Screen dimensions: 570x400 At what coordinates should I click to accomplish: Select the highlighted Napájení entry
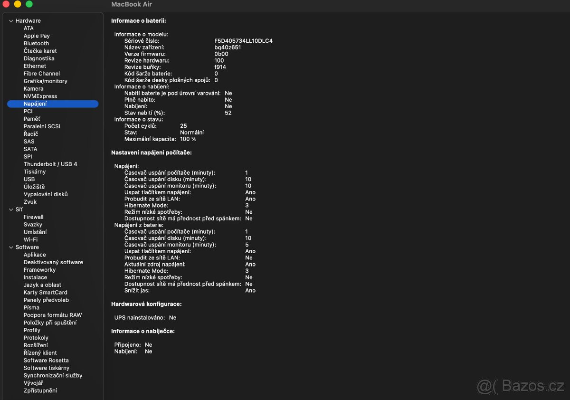click(53, 104)
